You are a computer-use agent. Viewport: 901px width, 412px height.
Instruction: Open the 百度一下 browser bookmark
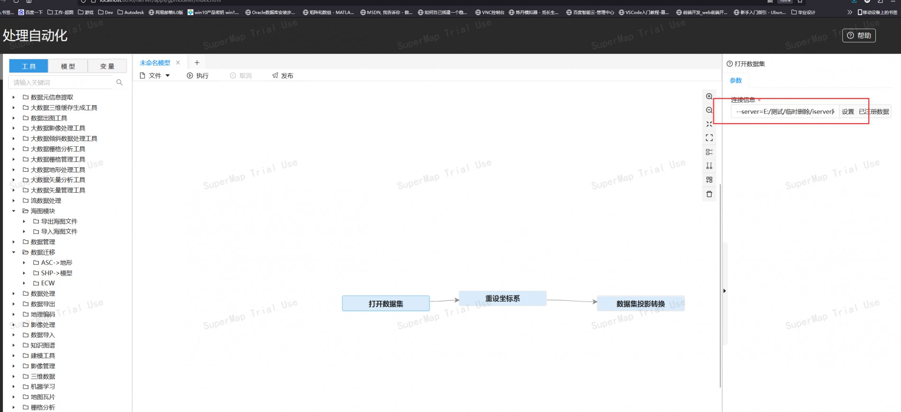pos(30,12)
